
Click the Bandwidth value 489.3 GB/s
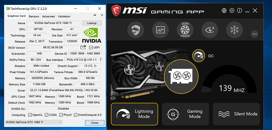88,84
